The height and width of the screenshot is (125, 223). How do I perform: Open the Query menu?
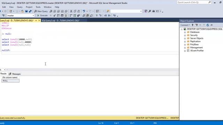(x=20, y=7)
